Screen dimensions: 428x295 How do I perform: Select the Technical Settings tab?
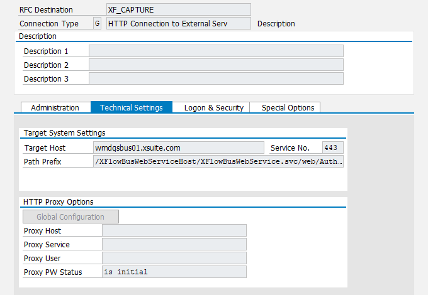point(132,107)
